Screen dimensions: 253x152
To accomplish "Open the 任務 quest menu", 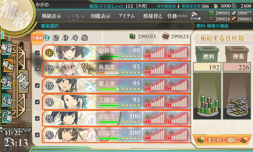I will (x=177, y=16).
